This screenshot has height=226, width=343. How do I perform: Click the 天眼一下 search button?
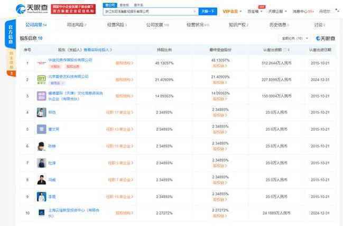[x=208, y=12]
